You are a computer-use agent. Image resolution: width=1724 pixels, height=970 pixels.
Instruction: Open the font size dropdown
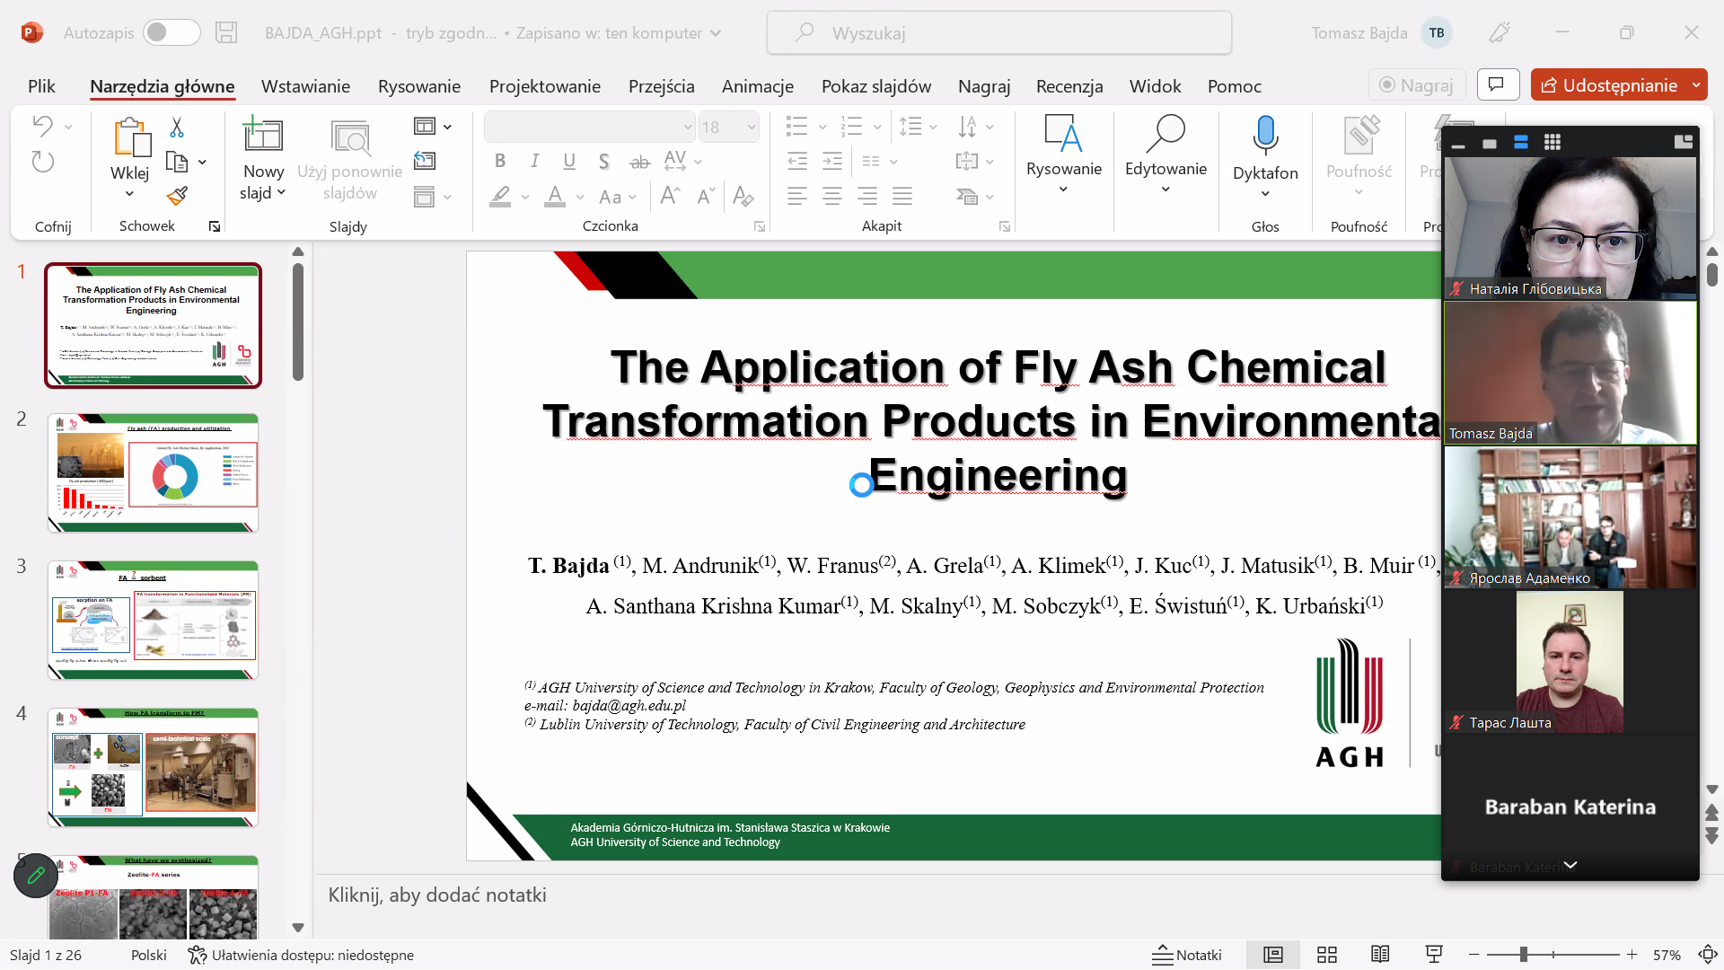click(x=752, y=127)
